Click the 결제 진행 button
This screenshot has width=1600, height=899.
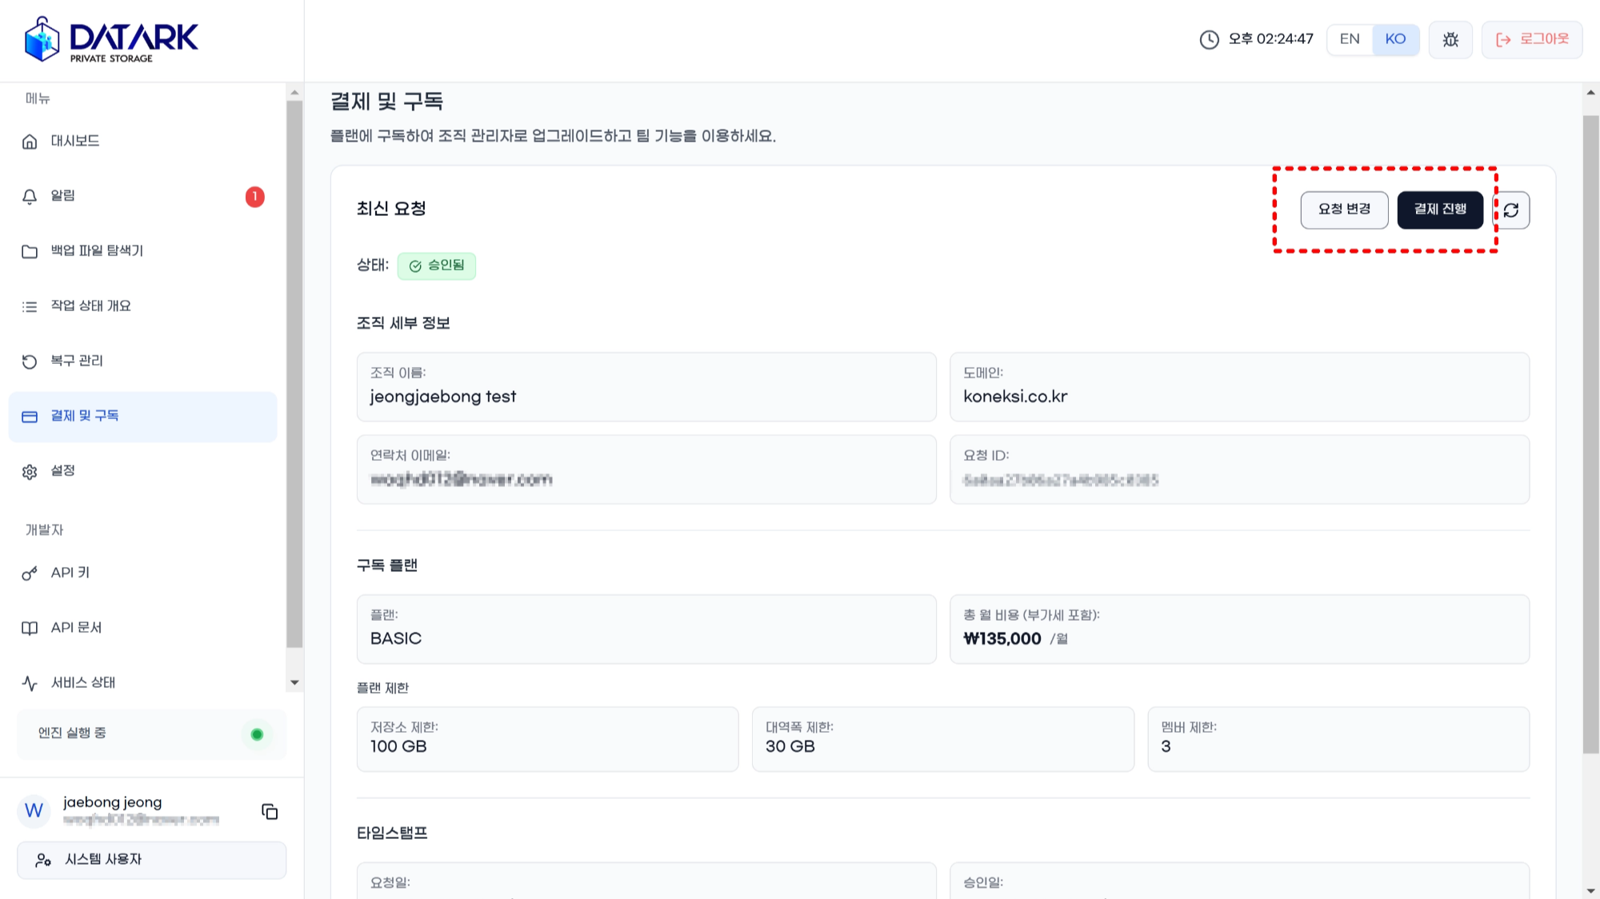[x=1440, y=210]
